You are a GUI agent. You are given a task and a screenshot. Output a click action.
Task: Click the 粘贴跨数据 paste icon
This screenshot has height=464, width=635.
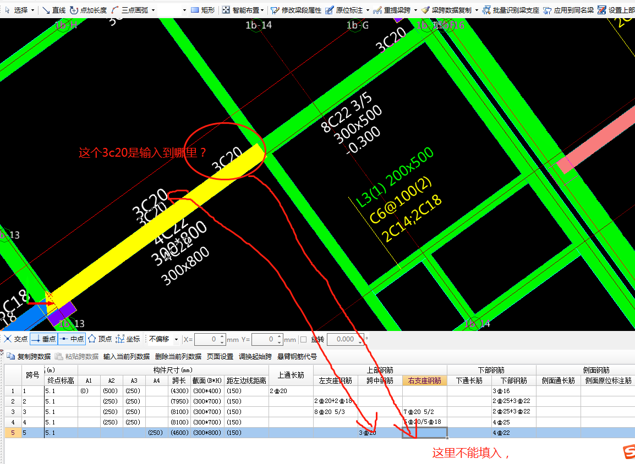[x=59, y=356]
